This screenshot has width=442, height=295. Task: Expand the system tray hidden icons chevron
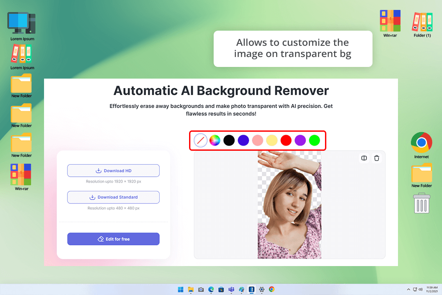[x=408, y=289]
